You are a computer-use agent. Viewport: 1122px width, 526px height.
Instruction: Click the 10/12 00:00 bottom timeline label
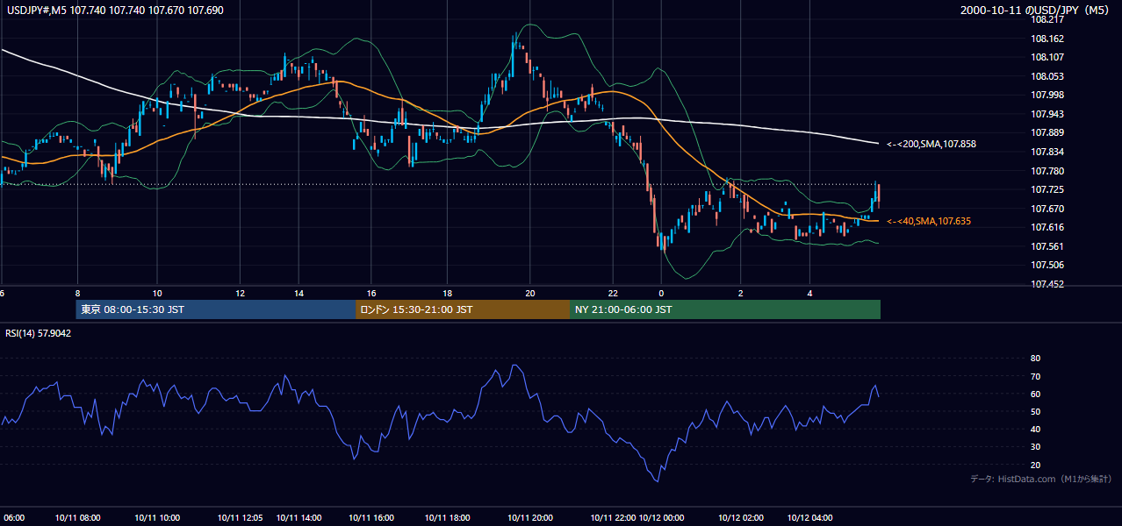pyautogui.click(x=661, y=517)
